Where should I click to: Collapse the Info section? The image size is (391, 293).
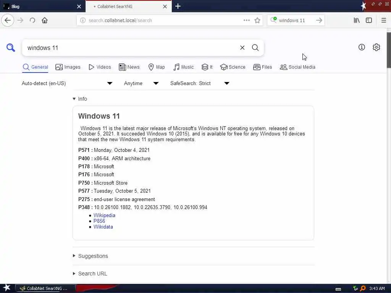point(80,99)
